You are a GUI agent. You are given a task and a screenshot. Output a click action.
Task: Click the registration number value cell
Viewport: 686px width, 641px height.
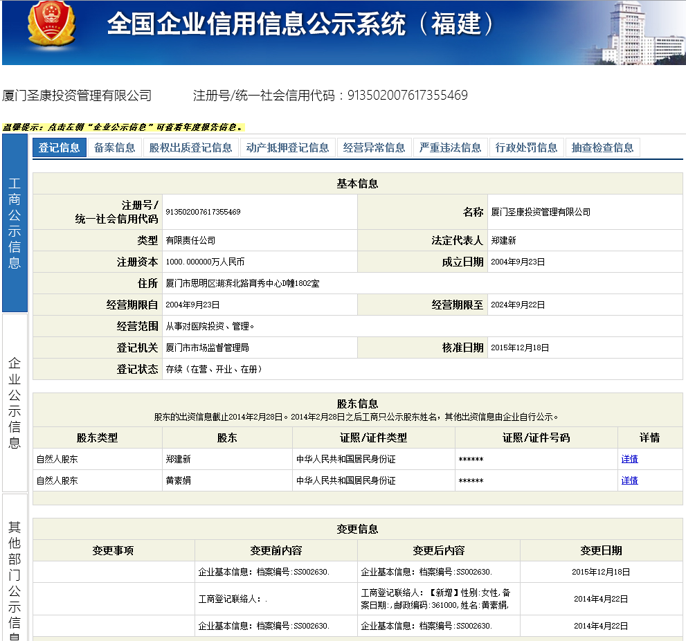click(x=260, y=212)
